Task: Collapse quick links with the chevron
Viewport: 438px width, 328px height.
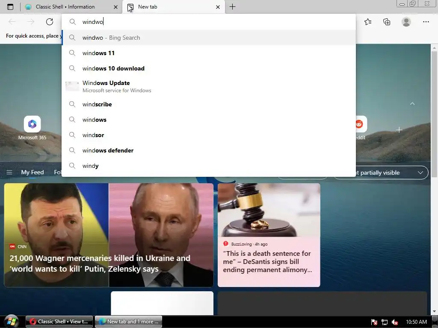Action: [x=412, y=104]
